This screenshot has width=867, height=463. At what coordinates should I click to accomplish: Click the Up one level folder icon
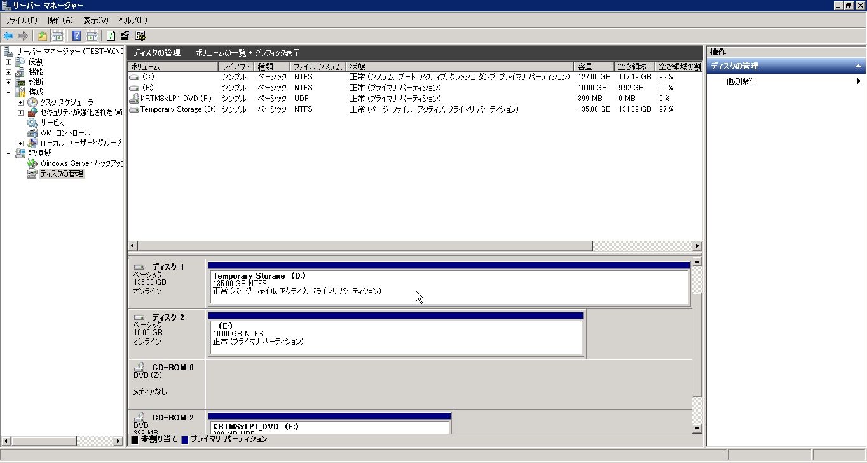coord(43,36)
